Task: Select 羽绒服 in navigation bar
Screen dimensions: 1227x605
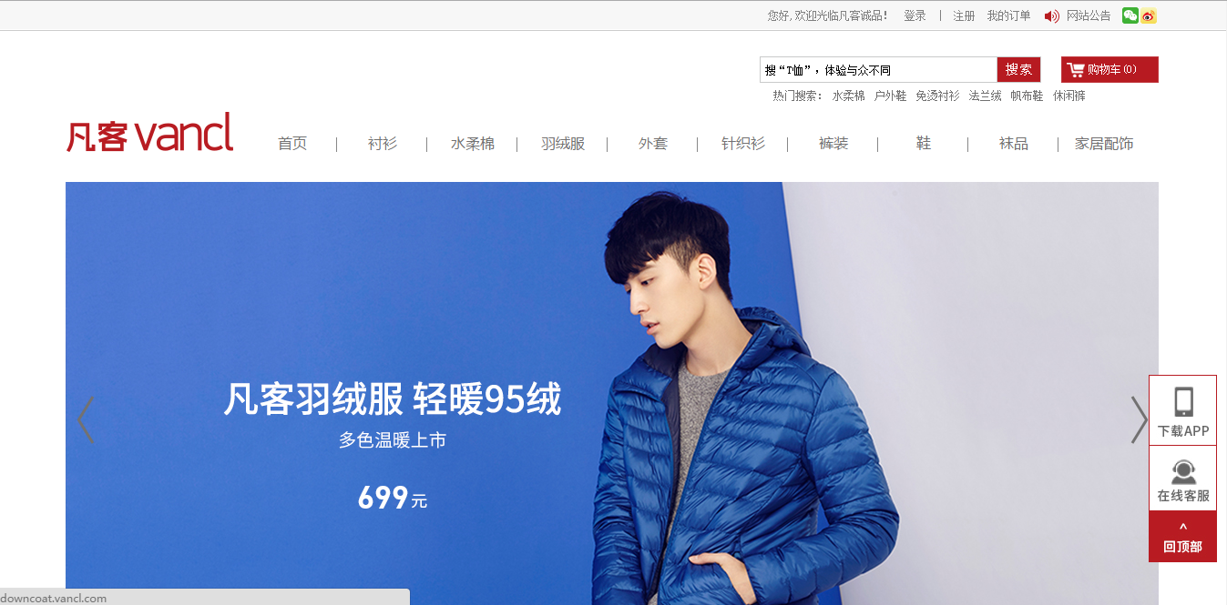Action: pos(563,144)
